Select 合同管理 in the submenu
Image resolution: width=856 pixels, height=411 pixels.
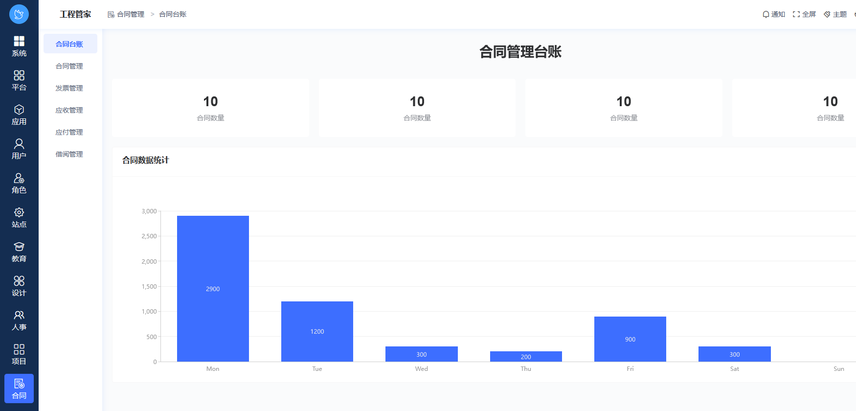(69, 66)
